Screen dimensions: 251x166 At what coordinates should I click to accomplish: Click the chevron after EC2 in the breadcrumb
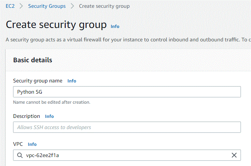[x=21, y=6]
